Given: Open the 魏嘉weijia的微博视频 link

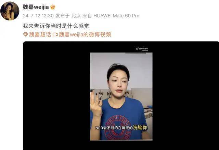Looking at the screenshot, I should click(x=85, y=34).
